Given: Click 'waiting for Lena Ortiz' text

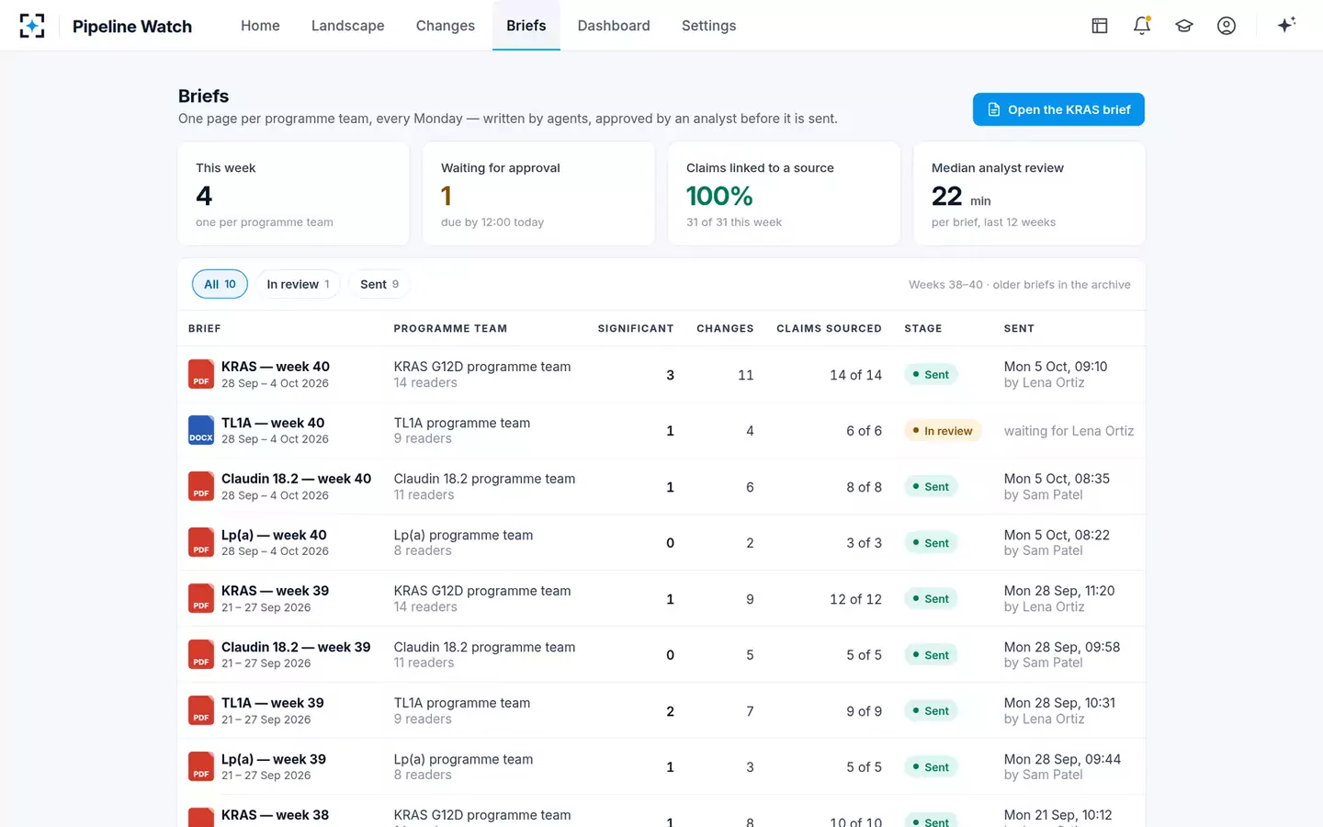Looking at the screenshot, I should tap(1069, 431).
